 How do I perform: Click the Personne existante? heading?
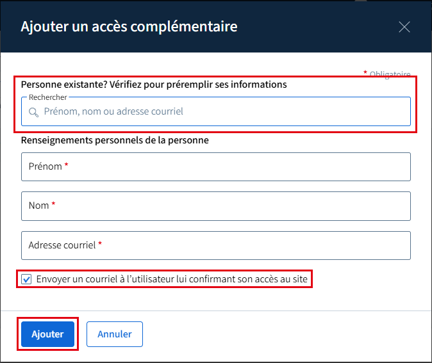coord(154,85)
